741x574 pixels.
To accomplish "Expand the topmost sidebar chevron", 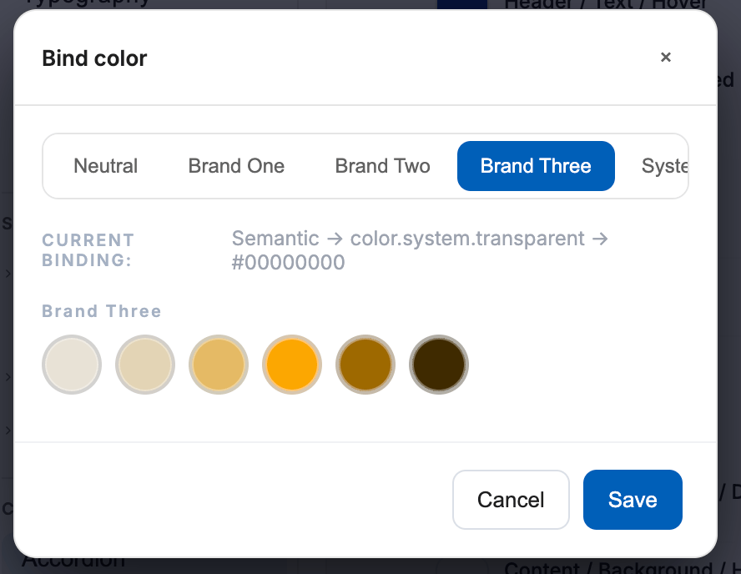I will [x=6, y=273].
